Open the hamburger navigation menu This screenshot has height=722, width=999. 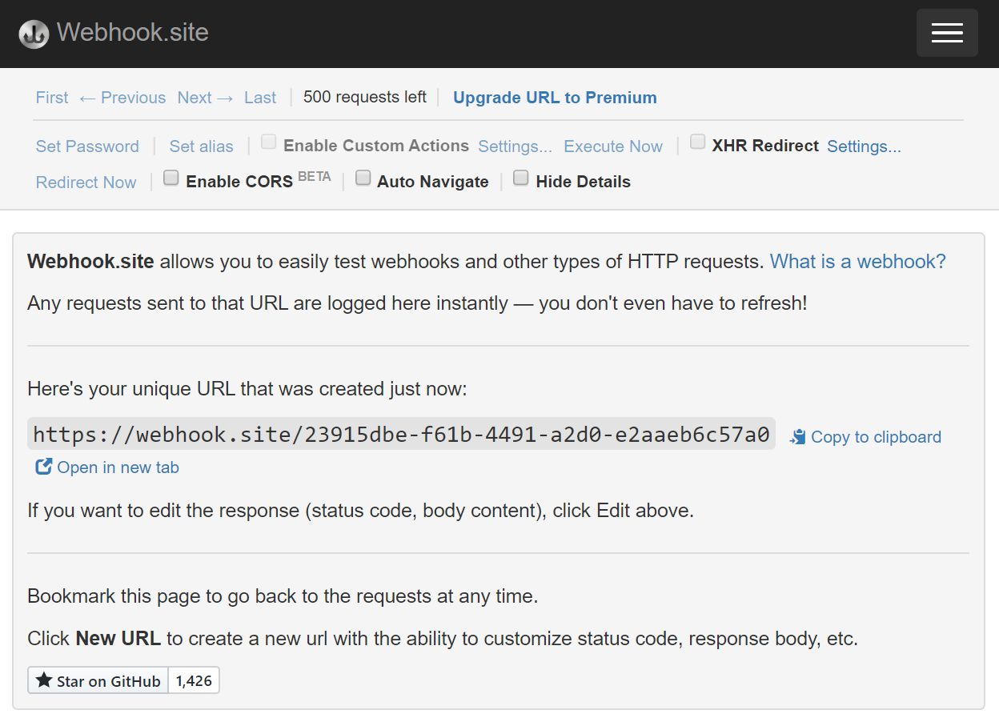(x=947, y=33)
